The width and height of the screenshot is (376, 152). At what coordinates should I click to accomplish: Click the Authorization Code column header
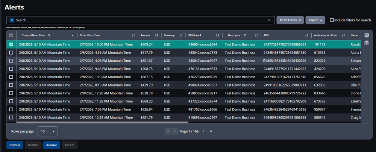point(325,35)
